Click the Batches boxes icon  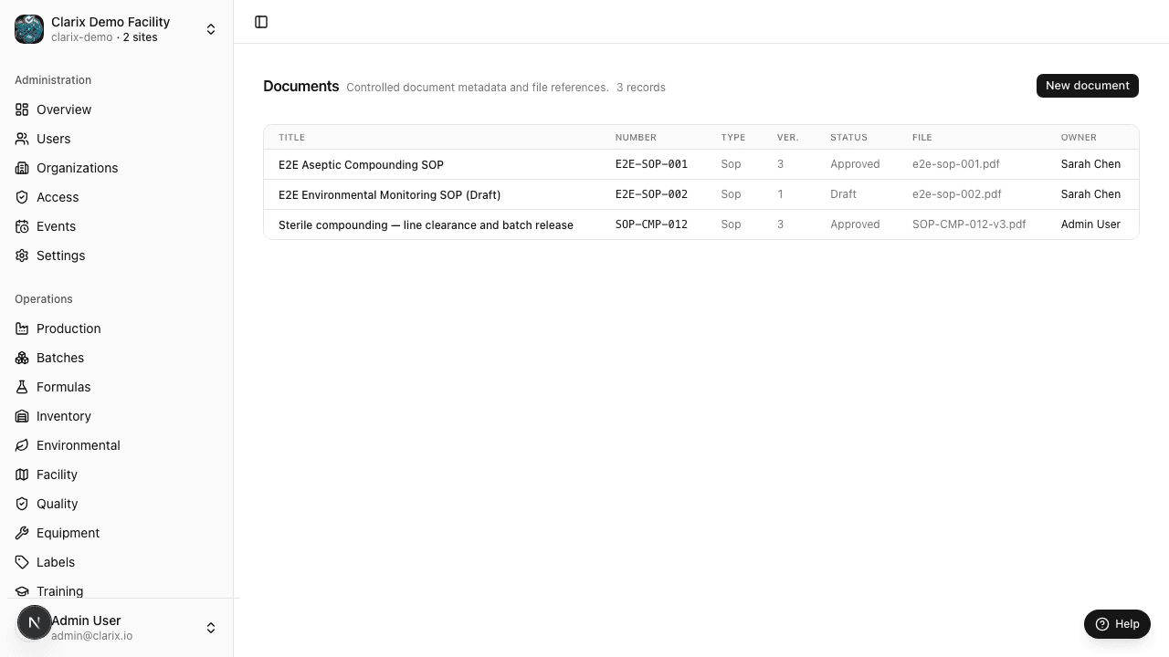(22, 358)
